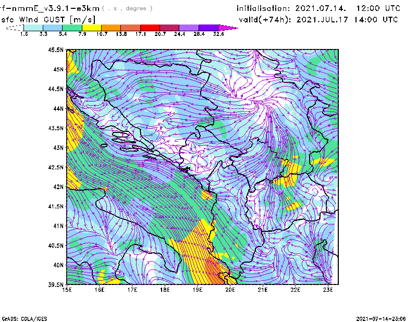Viewport: 417px width, 322px height.
Task: Click the legend value 17.1
Action: tap(141, 34)
